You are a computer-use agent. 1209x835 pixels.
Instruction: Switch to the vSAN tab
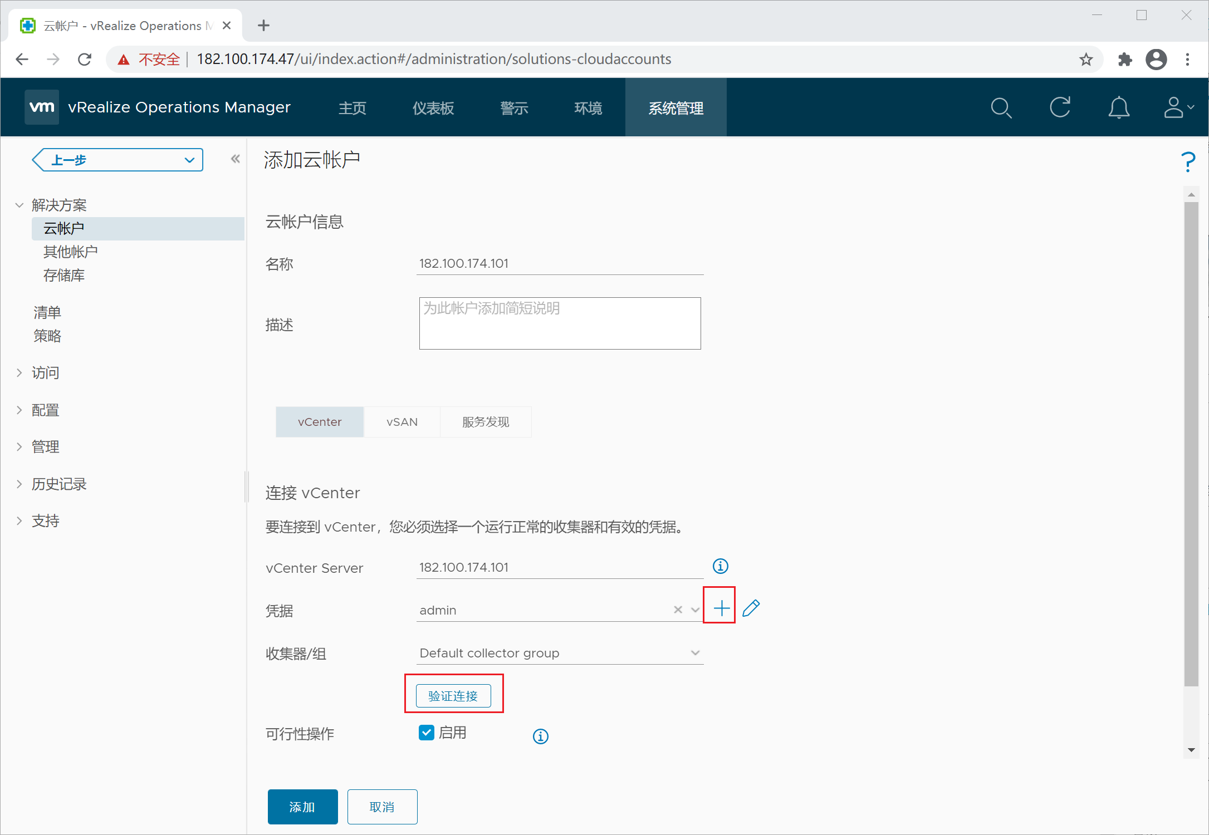pyautogui.click(x=402, y=422)
